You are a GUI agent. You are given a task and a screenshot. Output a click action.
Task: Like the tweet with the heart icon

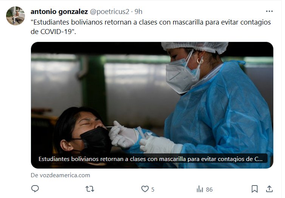[x=145, y=189]
